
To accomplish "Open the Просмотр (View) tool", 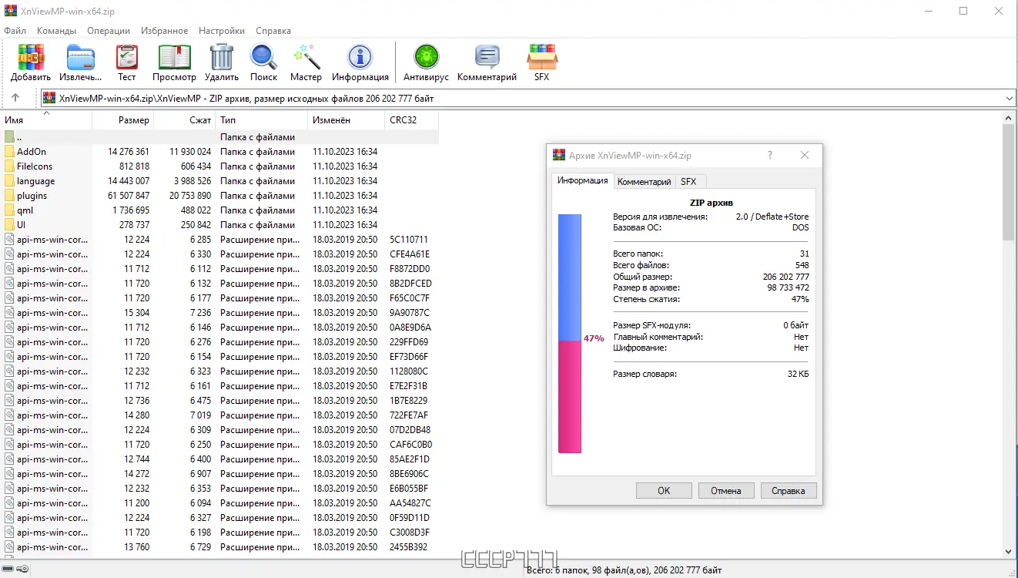I will pyautogui.click(x=174, y=62).
